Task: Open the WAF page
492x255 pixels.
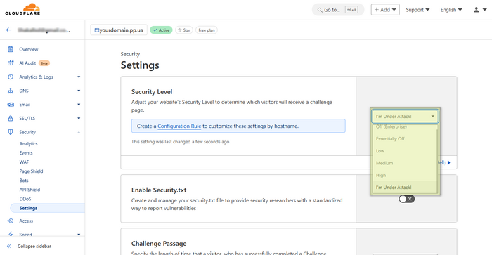Action: 24,162
